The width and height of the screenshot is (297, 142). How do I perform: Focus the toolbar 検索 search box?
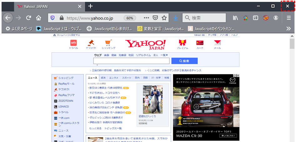pyautogui.click(x=204, y=18)
